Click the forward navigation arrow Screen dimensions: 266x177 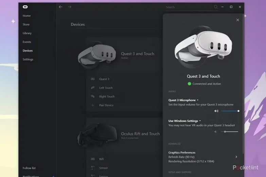(x=70, y=7)
